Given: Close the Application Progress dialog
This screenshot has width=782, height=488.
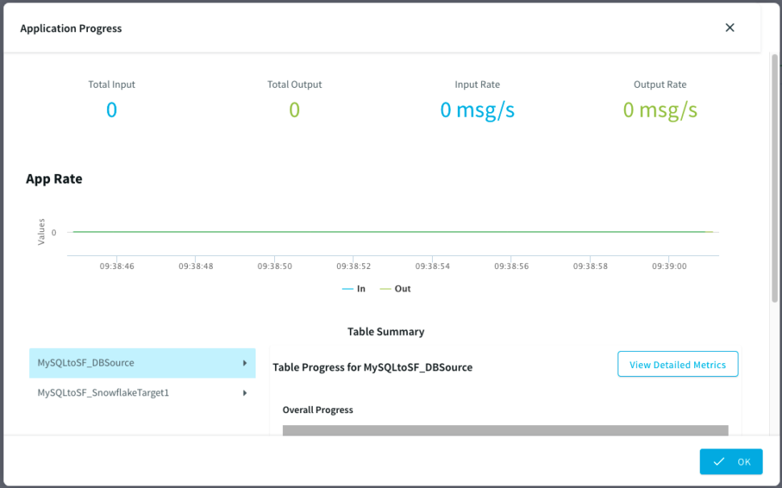Looking at the screenshot, I should pos(730,27).
